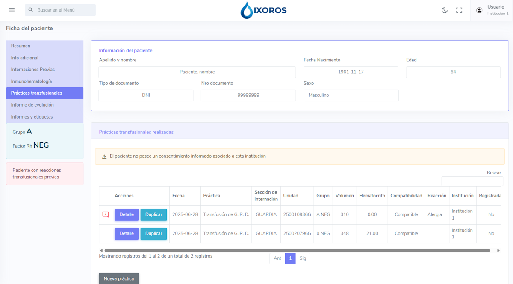Create a Nueva práctica
Screen dimensions: 513x284
(x=119, y=278)
